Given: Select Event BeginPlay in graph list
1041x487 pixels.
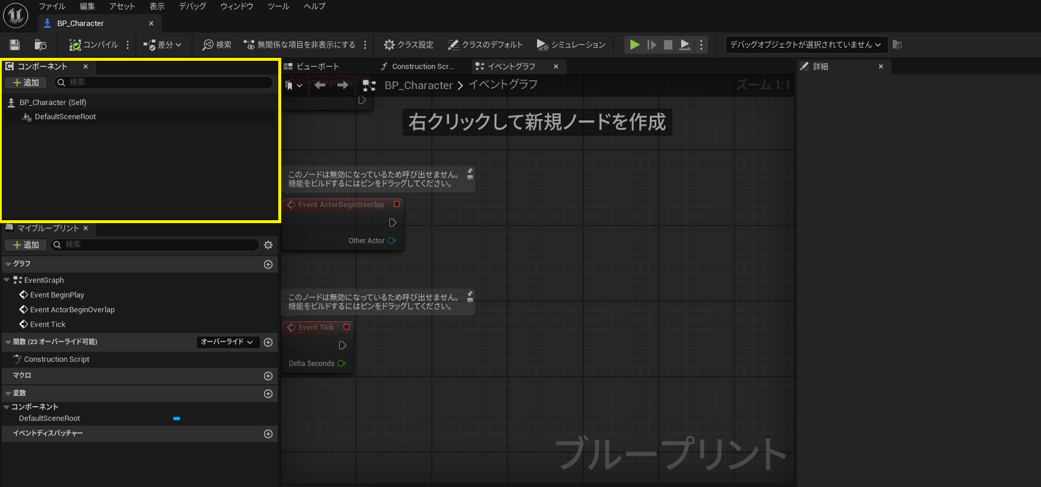Looking at the screenshot, I should (x=57, y=295).
